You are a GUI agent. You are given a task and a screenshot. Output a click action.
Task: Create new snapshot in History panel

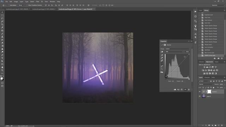coord(218,58)
